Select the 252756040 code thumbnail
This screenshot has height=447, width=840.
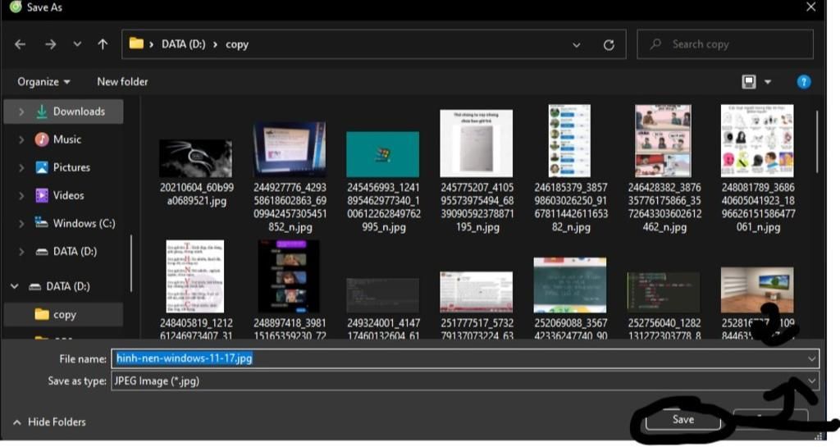[663, 292]
